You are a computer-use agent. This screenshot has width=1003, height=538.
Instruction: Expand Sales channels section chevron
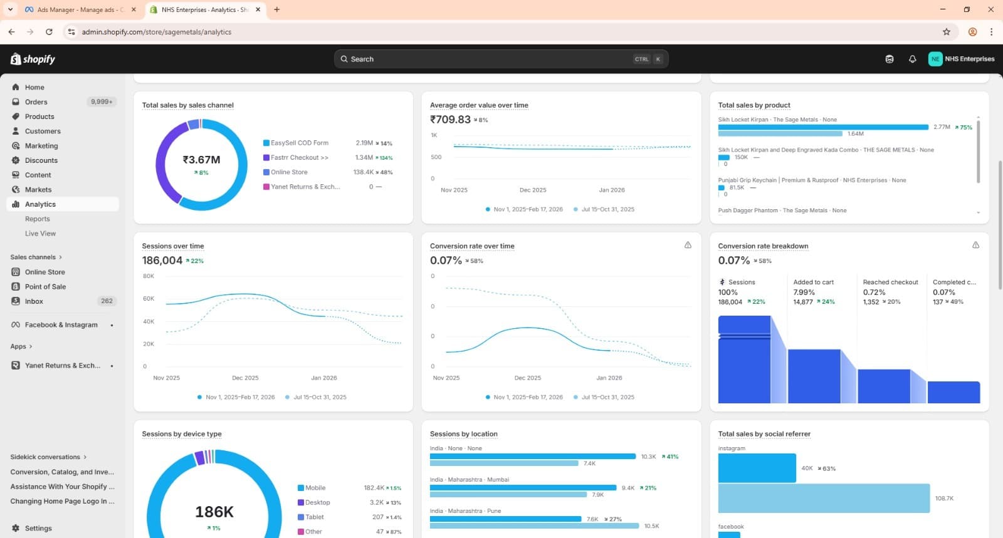click(x=61, y=257)
